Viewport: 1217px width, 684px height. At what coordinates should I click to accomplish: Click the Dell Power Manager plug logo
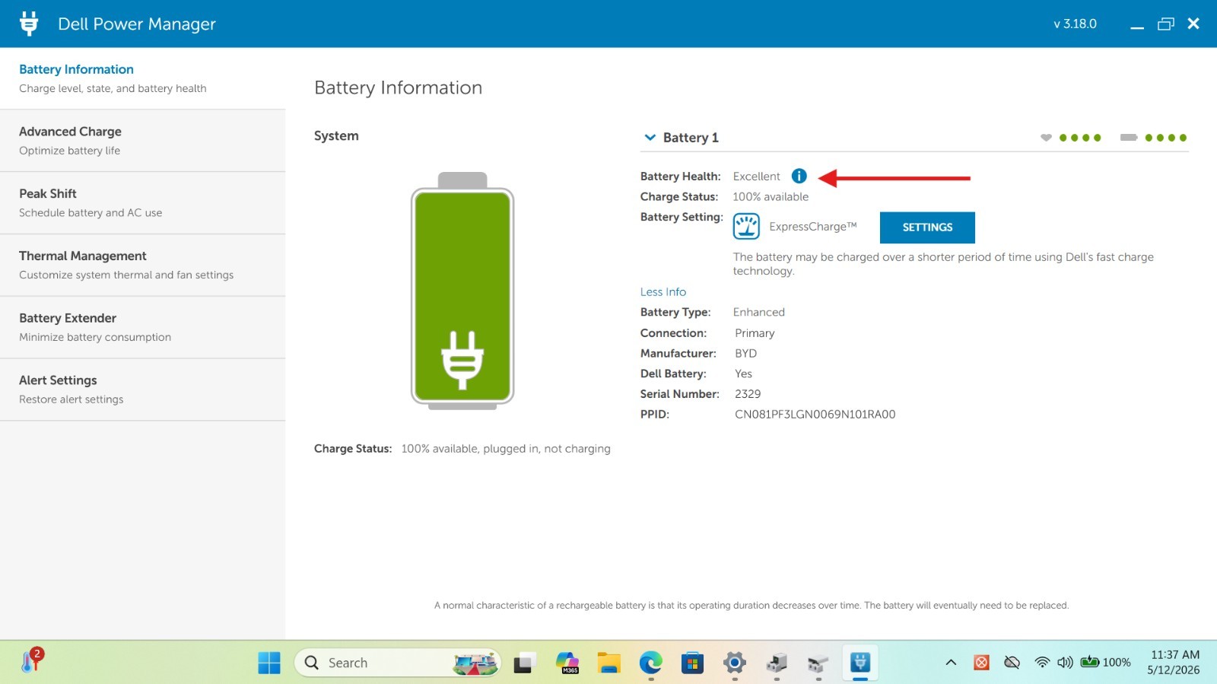(29, 24)
